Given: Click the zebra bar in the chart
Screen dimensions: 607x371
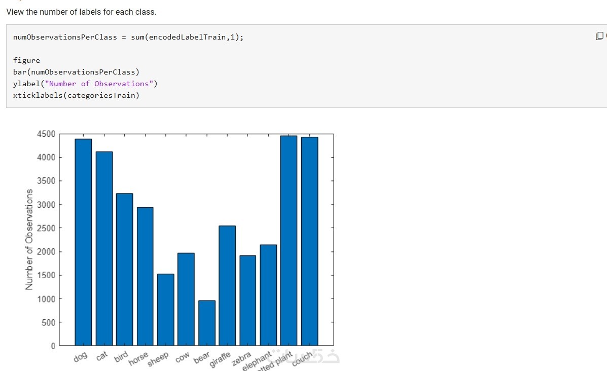Looking at the screenshot, I should [248, 301].
